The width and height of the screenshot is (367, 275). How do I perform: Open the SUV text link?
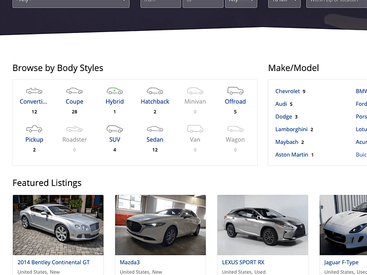115,140
